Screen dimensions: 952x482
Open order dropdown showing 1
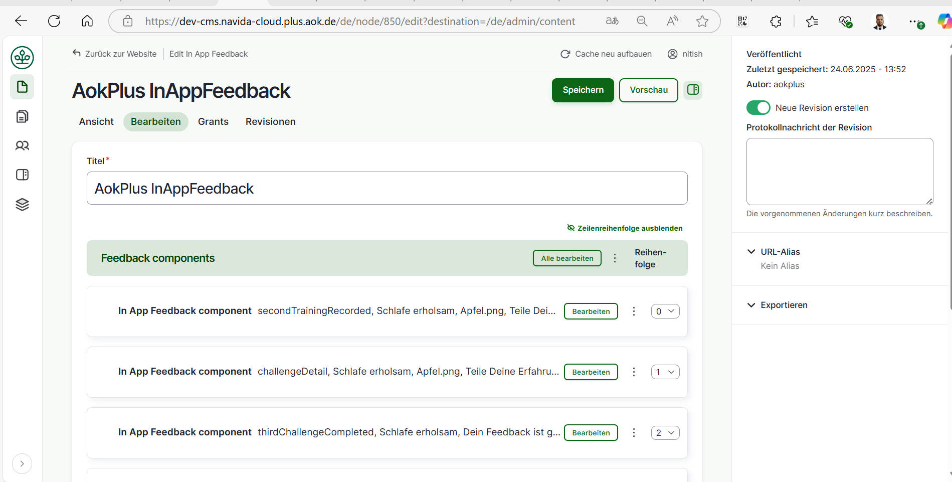(665, 372)
